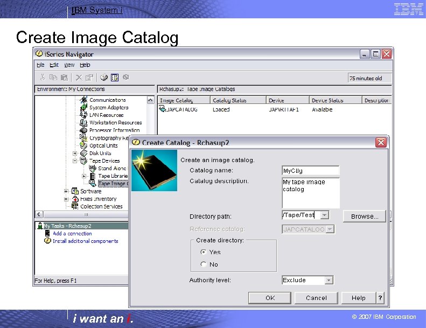Image resolution: width=426 pixels, height=328 pixels.
Task: Click the Refresh toolbar icon
Action: click(104, 78)
